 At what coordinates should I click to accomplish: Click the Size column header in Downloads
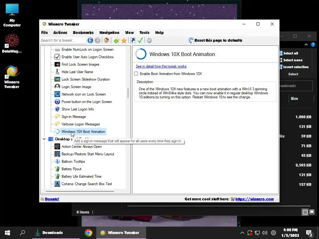click(294, 99)
